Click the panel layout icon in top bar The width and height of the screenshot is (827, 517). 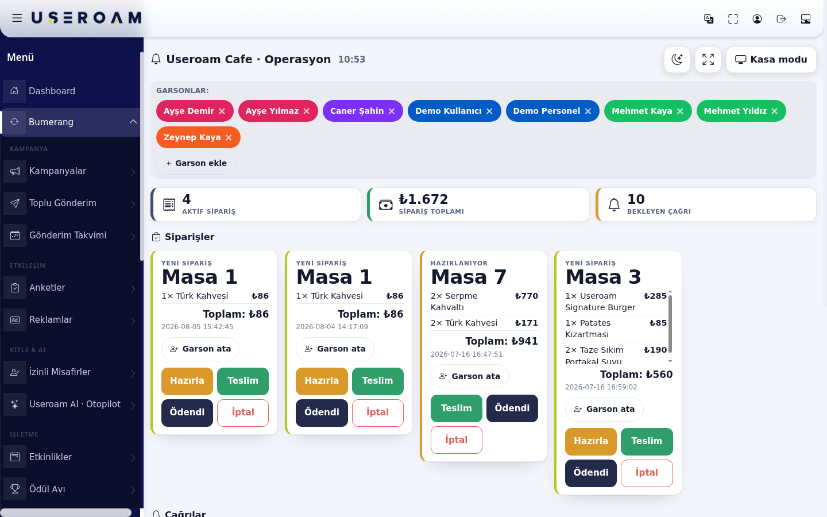tap(806, 19)
